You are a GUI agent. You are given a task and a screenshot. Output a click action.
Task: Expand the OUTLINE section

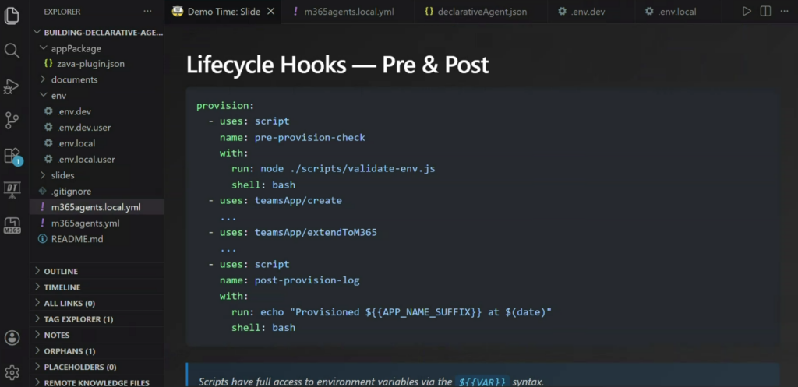pyautogui.click(x=61, y=271)
